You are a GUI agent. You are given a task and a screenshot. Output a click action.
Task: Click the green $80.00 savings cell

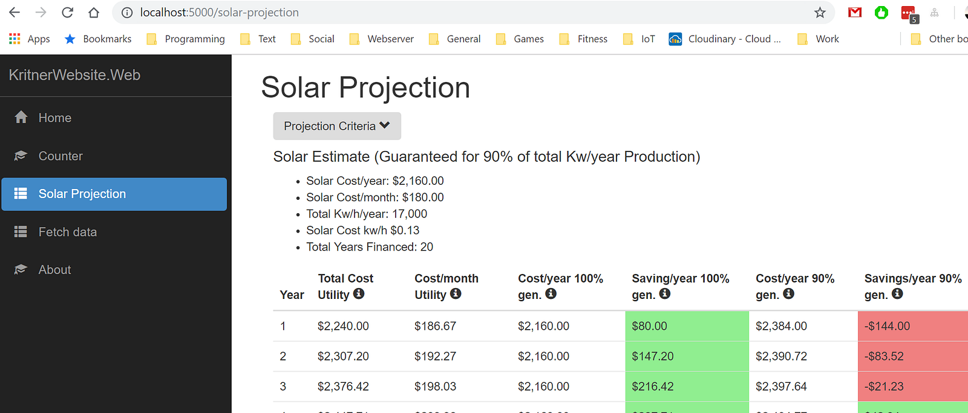click(x=687, y=326)
